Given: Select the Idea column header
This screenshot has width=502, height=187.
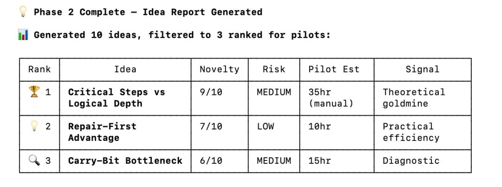Looking at the screenshot, I should point(125,69).
